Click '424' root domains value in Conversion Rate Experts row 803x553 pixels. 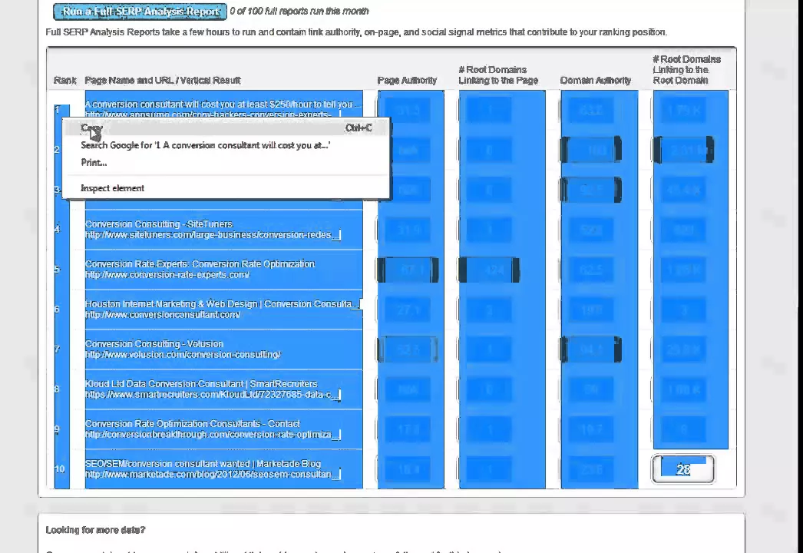489,270
